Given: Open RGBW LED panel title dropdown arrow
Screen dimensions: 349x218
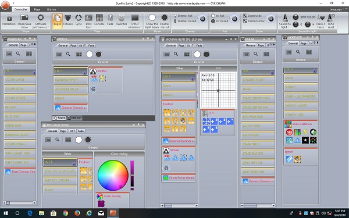Looking at the screenshot, I should coord(25,39).
